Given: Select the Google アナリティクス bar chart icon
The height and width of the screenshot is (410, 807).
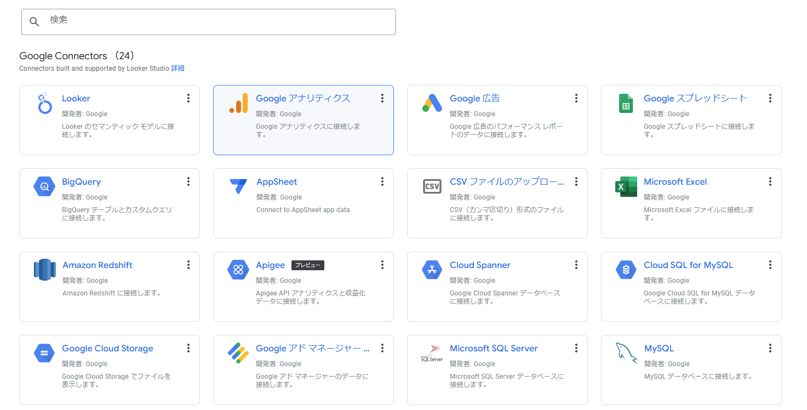Looking at the screenshot, I should click(238, 104).
